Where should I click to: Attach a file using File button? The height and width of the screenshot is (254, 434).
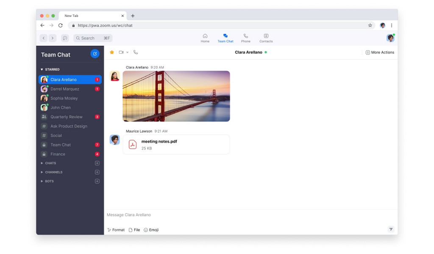(x=134, y=230)
